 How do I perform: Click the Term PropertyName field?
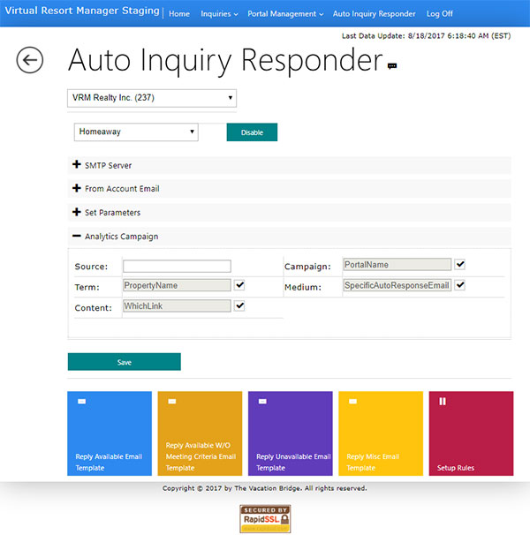[177, 285]
